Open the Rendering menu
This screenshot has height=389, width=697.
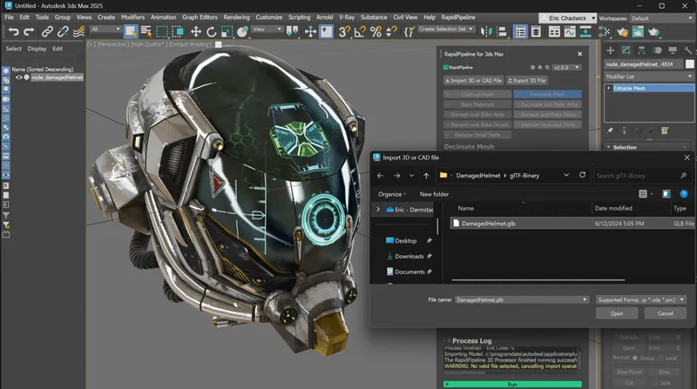(236, 17)
